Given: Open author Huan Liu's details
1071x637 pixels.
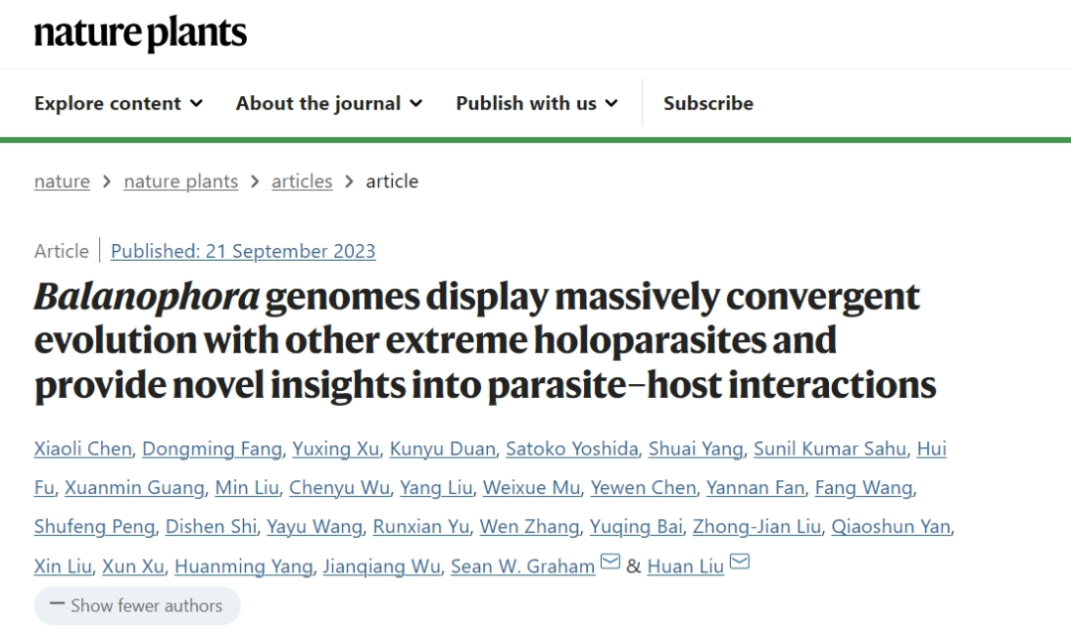Looking at the screenshot, I should pyautogui.click(x=685, y=566).
